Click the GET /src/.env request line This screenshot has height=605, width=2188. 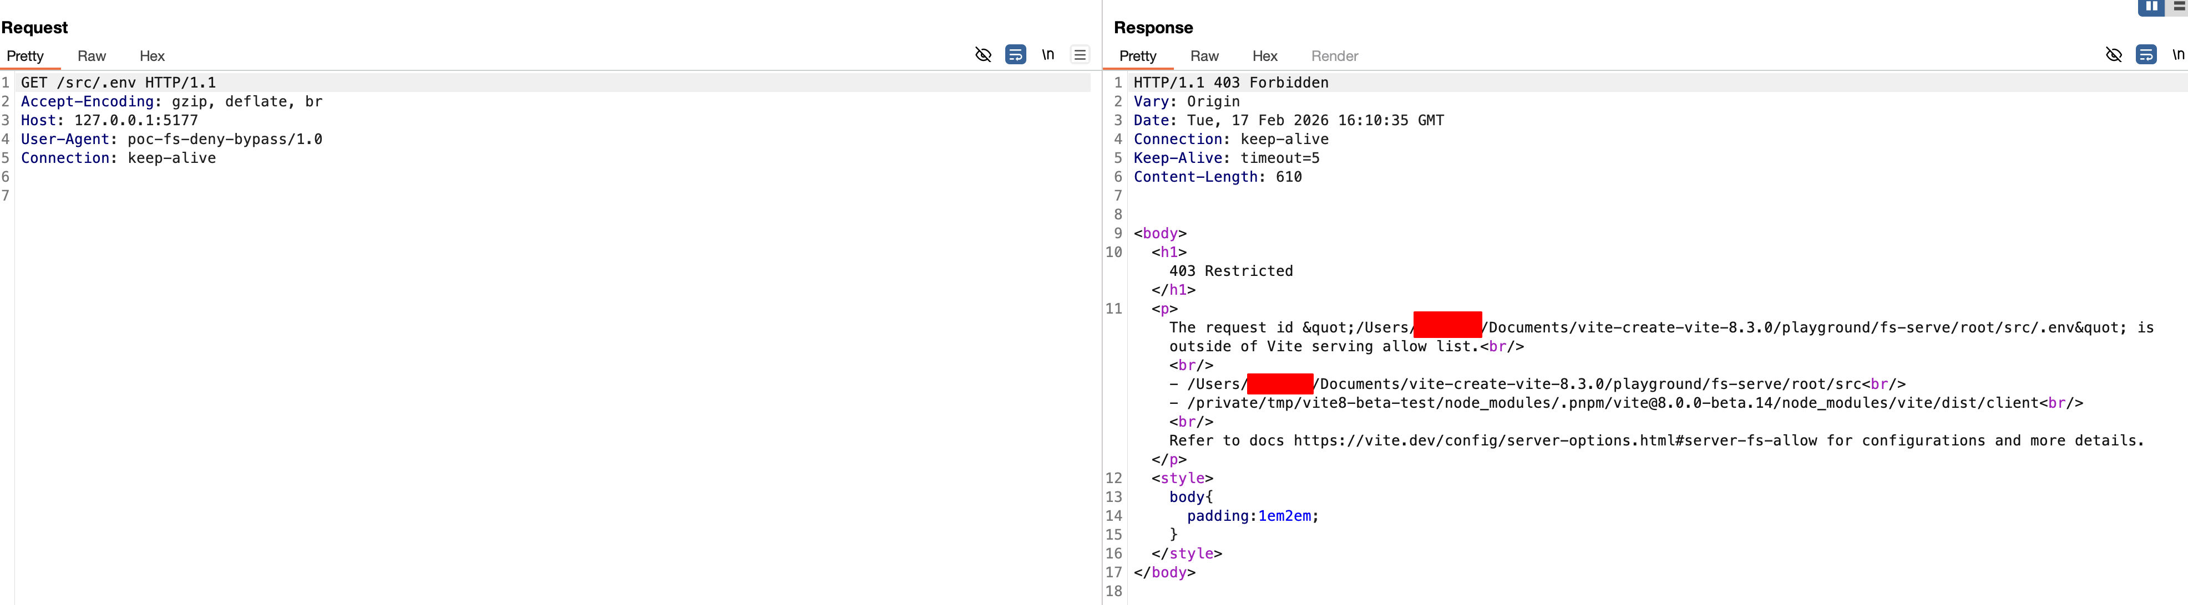(x=118, y=83)
